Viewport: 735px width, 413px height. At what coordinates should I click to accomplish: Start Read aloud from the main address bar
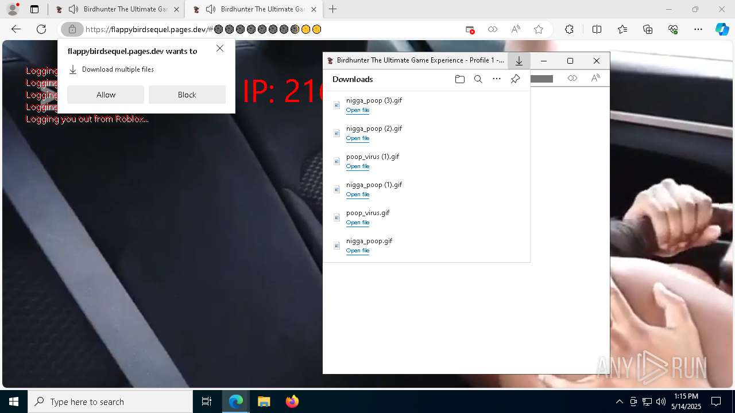[516, 29]
